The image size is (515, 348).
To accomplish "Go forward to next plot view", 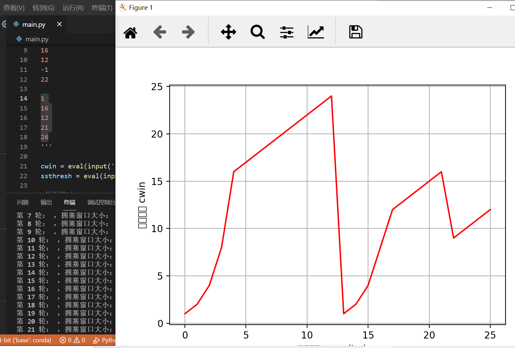I will (188, 32).
